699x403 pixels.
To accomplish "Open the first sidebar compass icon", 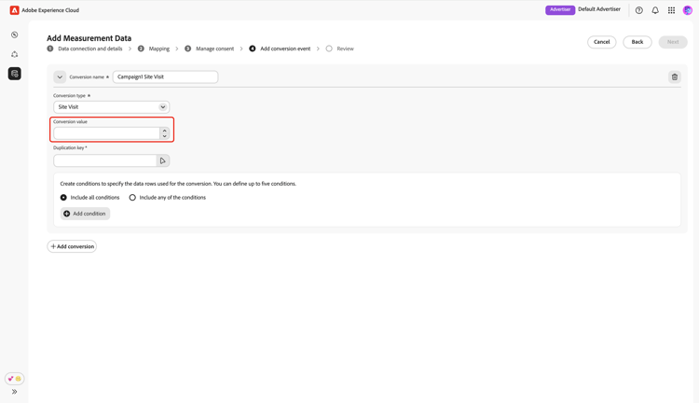I will [14, 35].
